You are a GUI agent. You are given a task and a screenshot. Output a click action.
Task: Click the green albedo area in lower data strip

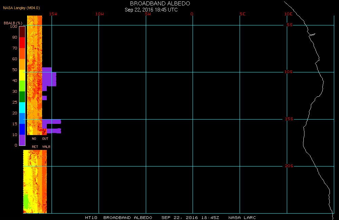26,202
